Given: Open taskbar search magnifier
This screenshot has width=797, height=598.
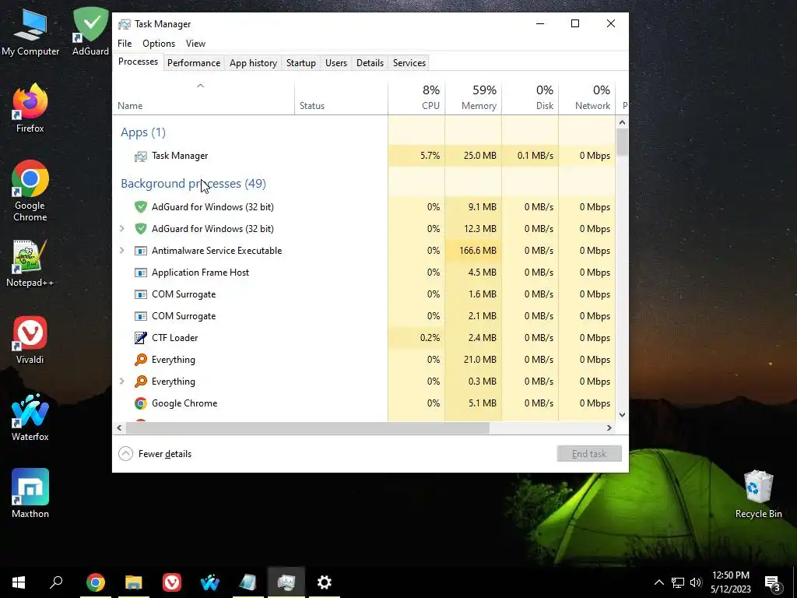Looking at the screenshot, I should 56,582.
